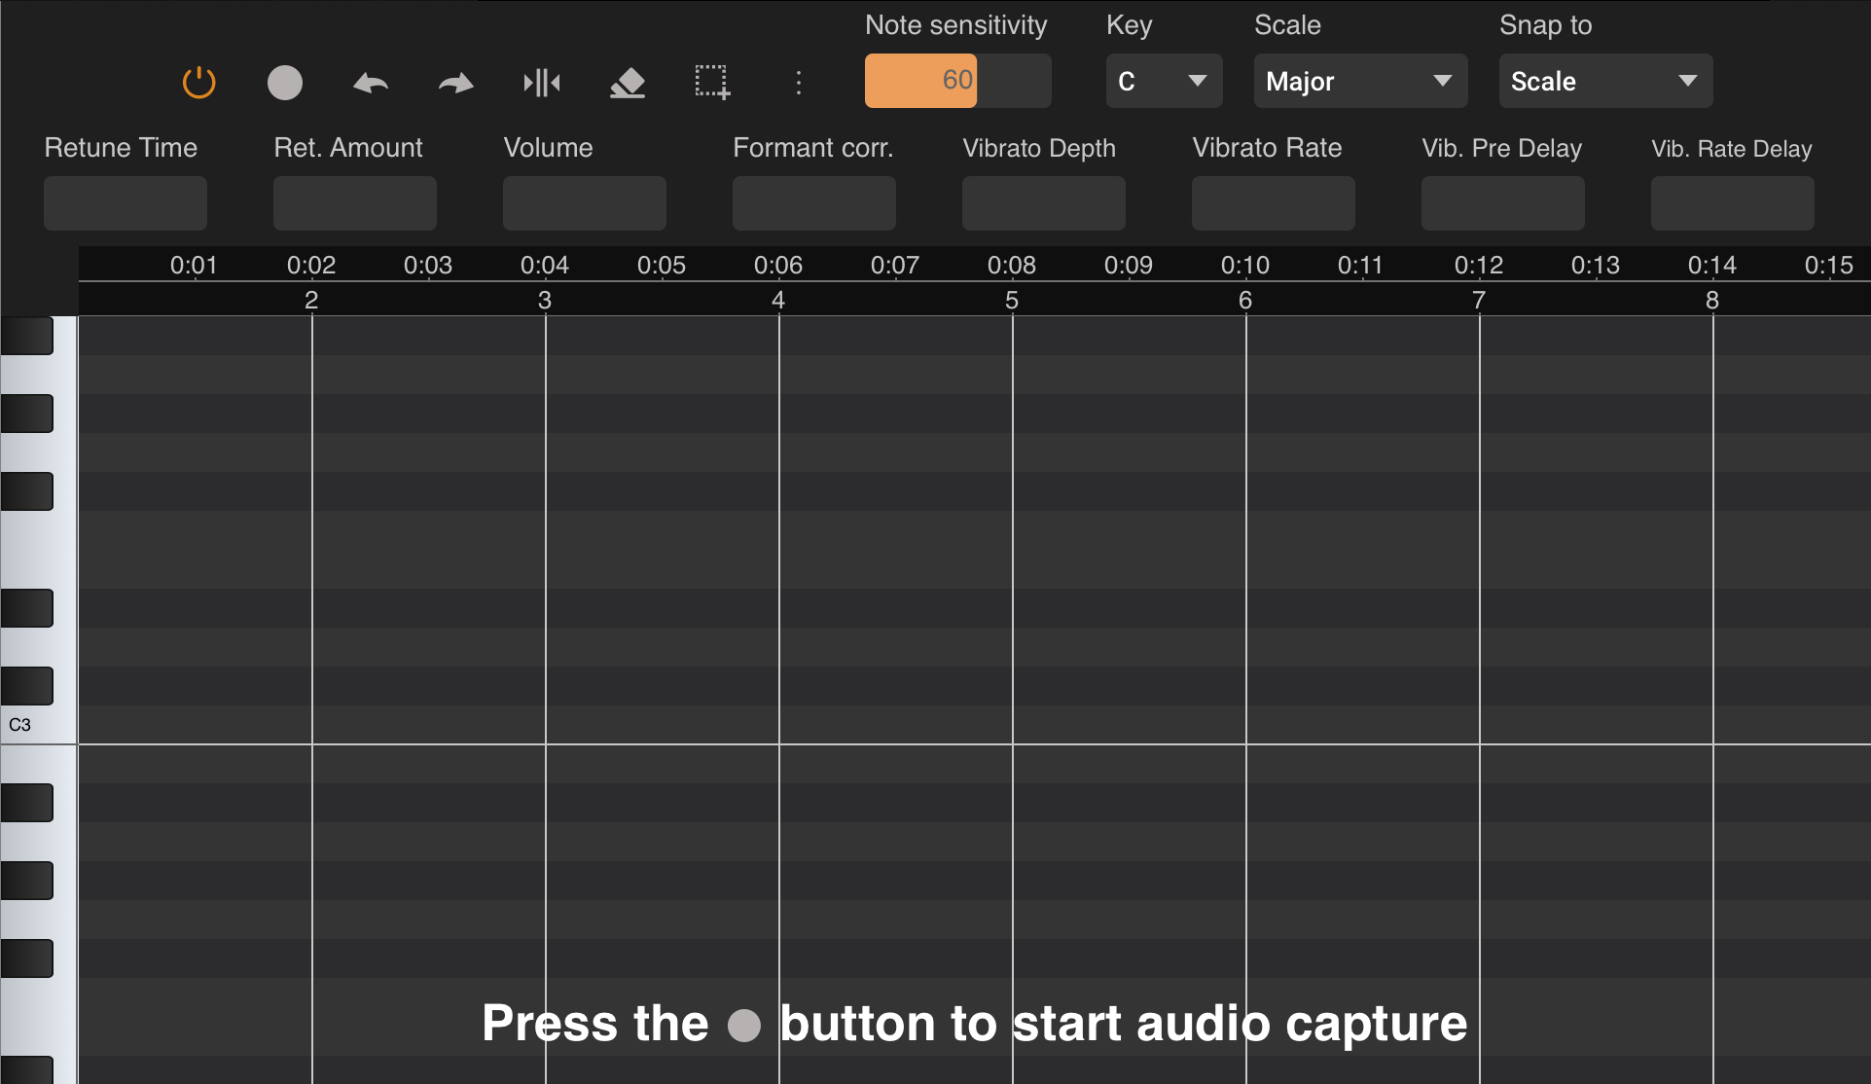
Task: Click the C3 piano key
Action: pyautogui.click(x=39, y=725)
